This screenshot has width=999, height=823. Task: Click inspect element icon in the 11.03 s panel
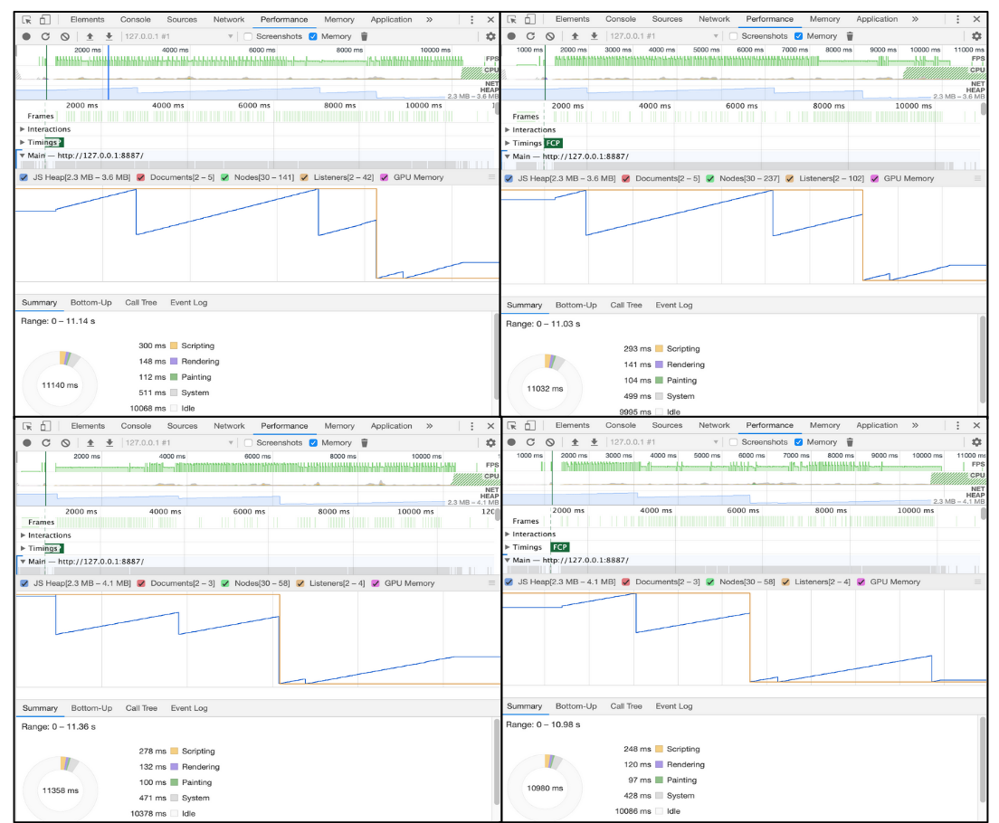pyautogui.click(x=511, y=19)
